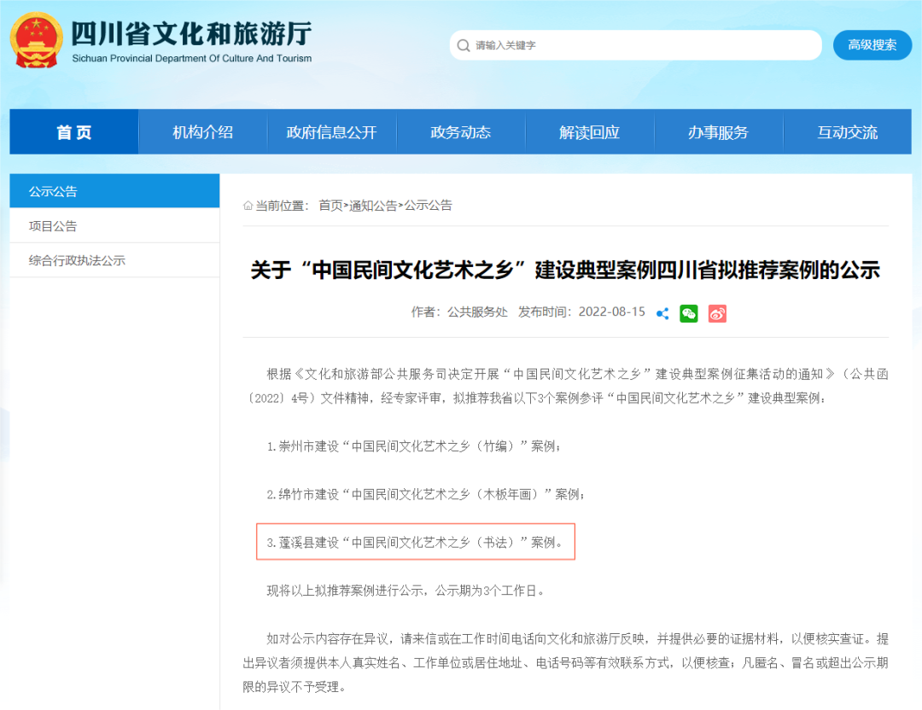922x710 pixels.
Task: Click the blue share icon
Action: 662,313
